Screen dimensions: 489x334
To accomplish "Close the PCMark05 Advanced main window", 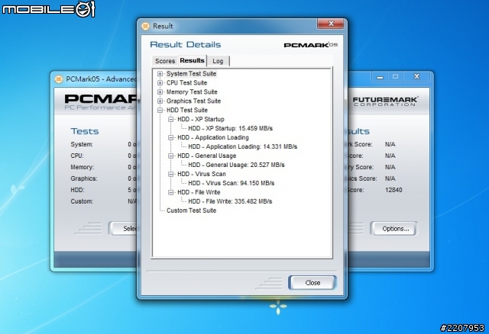I will coord(416,76).
